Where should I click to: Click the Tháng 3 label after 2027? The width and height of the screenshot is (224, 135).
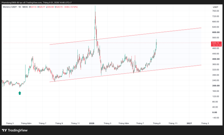click(205, 123)
